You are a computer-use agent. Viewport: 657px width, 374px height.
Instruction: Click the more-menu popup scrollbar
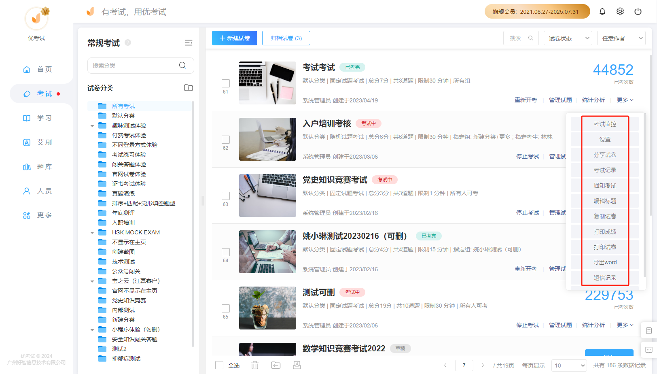tap(644, 194)
